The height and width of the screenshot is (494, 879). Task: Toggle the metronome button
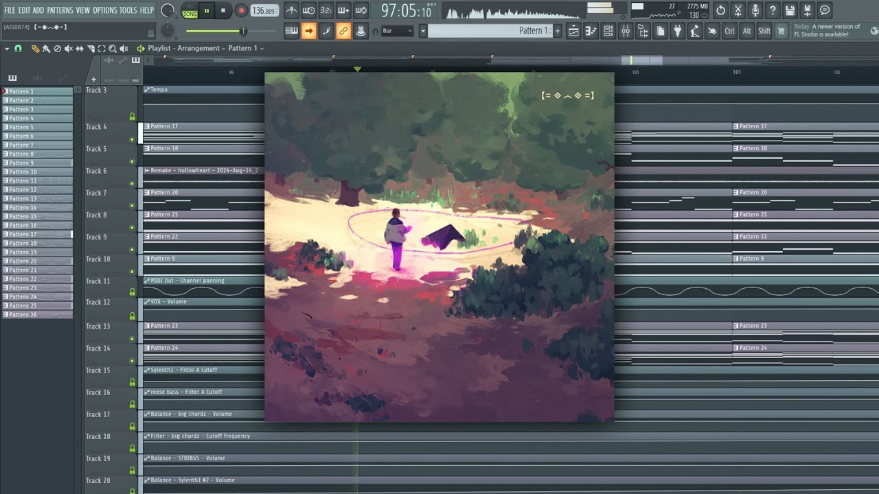pos(291,10)
